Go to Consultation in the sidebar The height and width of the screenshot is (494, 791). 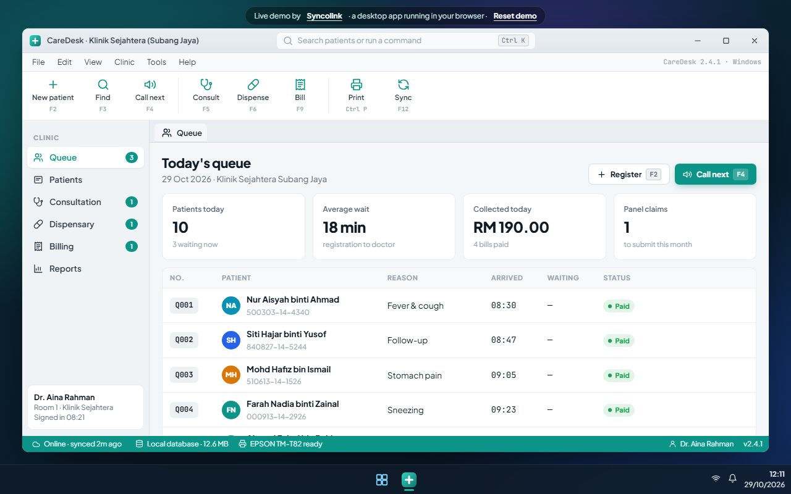(85, 202)
